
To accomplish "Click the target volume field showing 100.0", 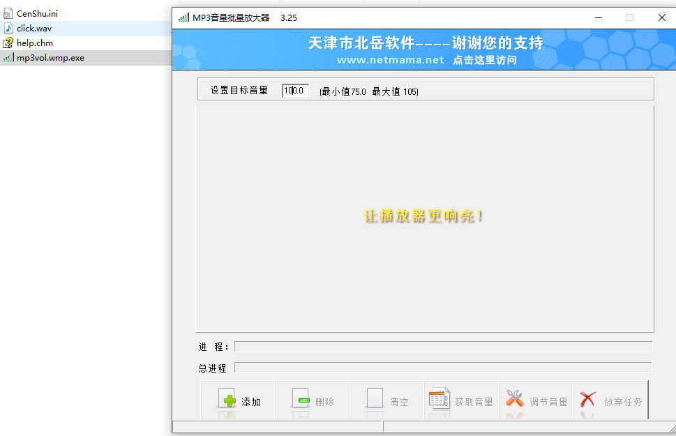I will [295, 91].
